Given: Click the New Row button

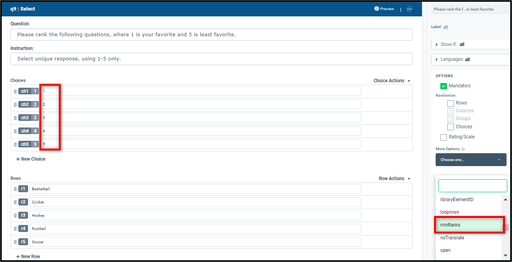Looking at the screenshot, I should (x=28, y=257).
